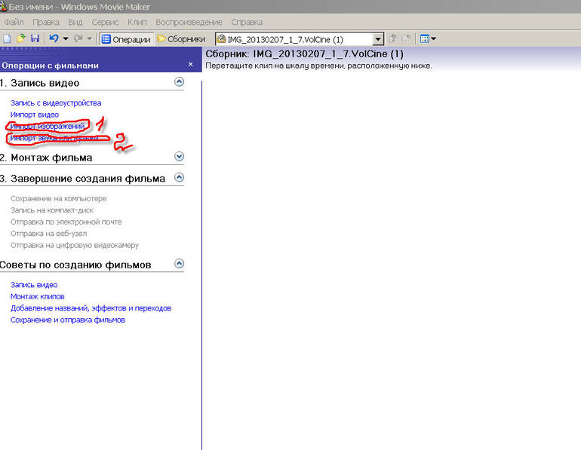Click the New Collection Folder icon
Viewport: 581px width, 450px height.
point(406,38)
